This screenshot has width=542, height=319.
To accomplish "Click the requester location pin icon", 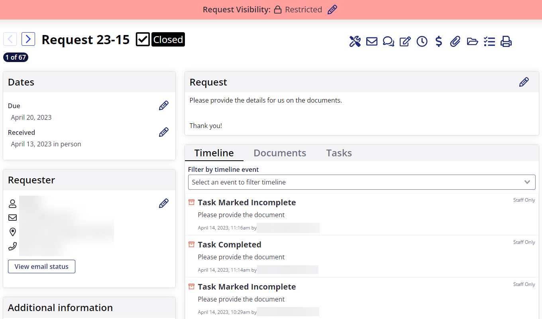I will tap(13, 232).
